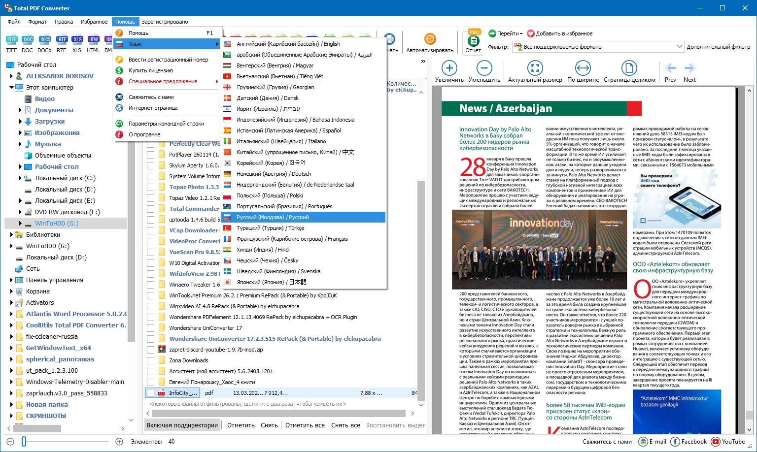The image size is (757, 452).
Task: Tick checkbox next to Winxvideo AI 4.8 RePack
Action: (x=150, y=306)
